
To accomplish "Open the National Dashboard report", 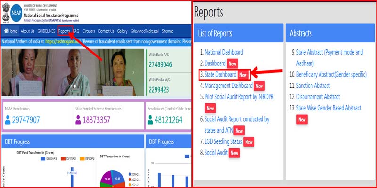I will point(224,52).
